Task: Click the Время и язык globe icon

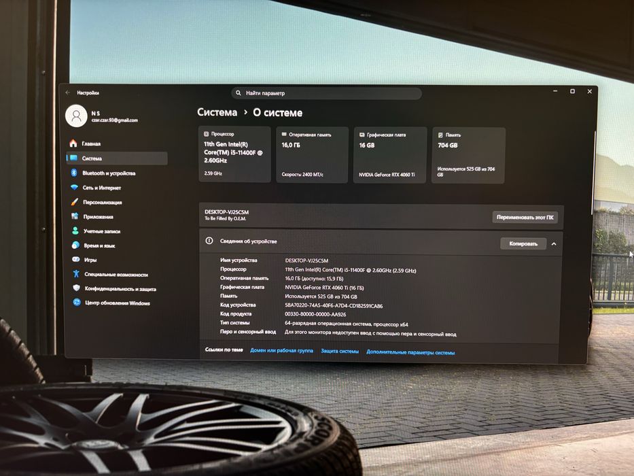Action: click(75, 245)
